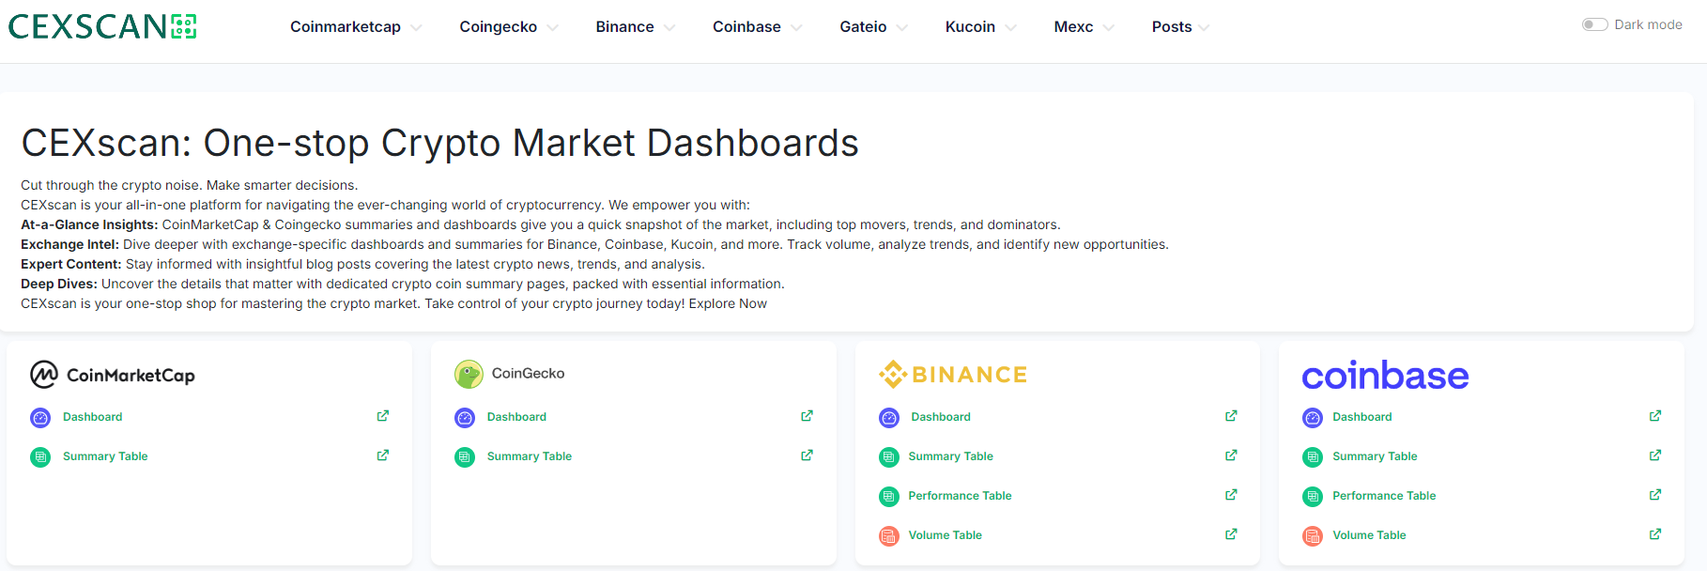Click Binance Performance Table green icon
The height and width of the screenshot is (571, 1707).
pyautogui.click(x=889, y=497)
